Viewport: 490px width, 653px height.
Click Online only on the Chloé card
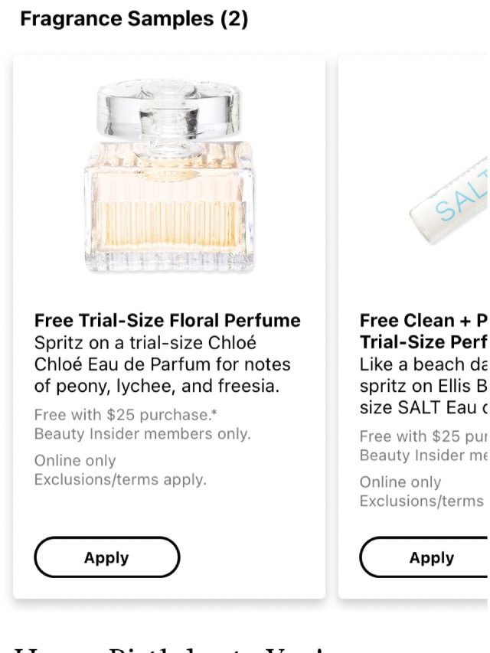click(75, 461)
